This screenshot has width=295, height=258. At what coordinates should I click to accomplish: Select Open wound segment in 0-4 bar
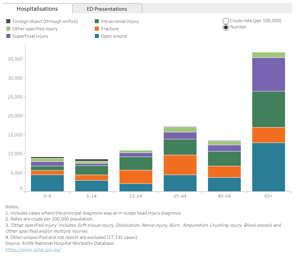pos(48,183)
